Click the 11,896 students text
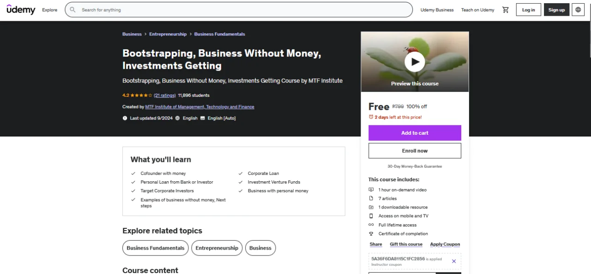This screenshot has width=591, height=274. point(193,95)
